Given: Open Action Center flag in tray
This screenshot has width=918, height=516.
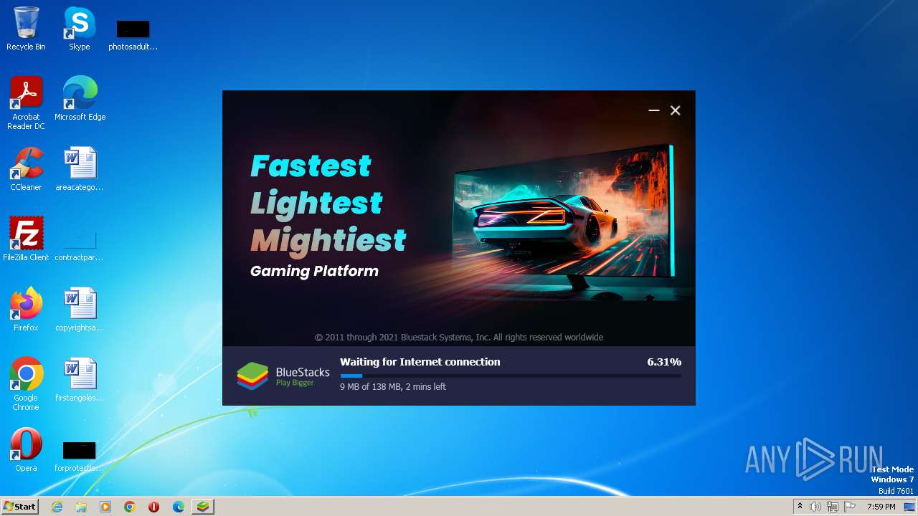Looking at the screenshot, I should click(850, 507).
